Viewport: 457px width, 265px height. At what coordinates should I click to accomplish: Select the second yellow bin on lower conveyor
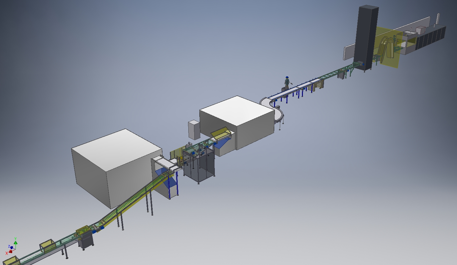(47, 245)
